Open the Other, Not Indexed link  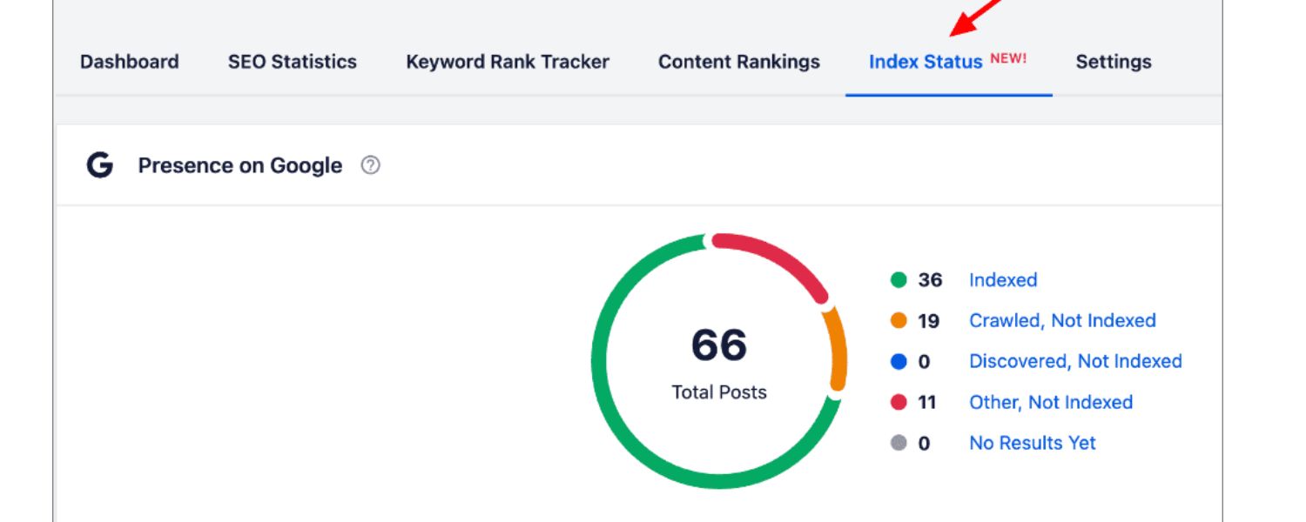(1050, 402)
